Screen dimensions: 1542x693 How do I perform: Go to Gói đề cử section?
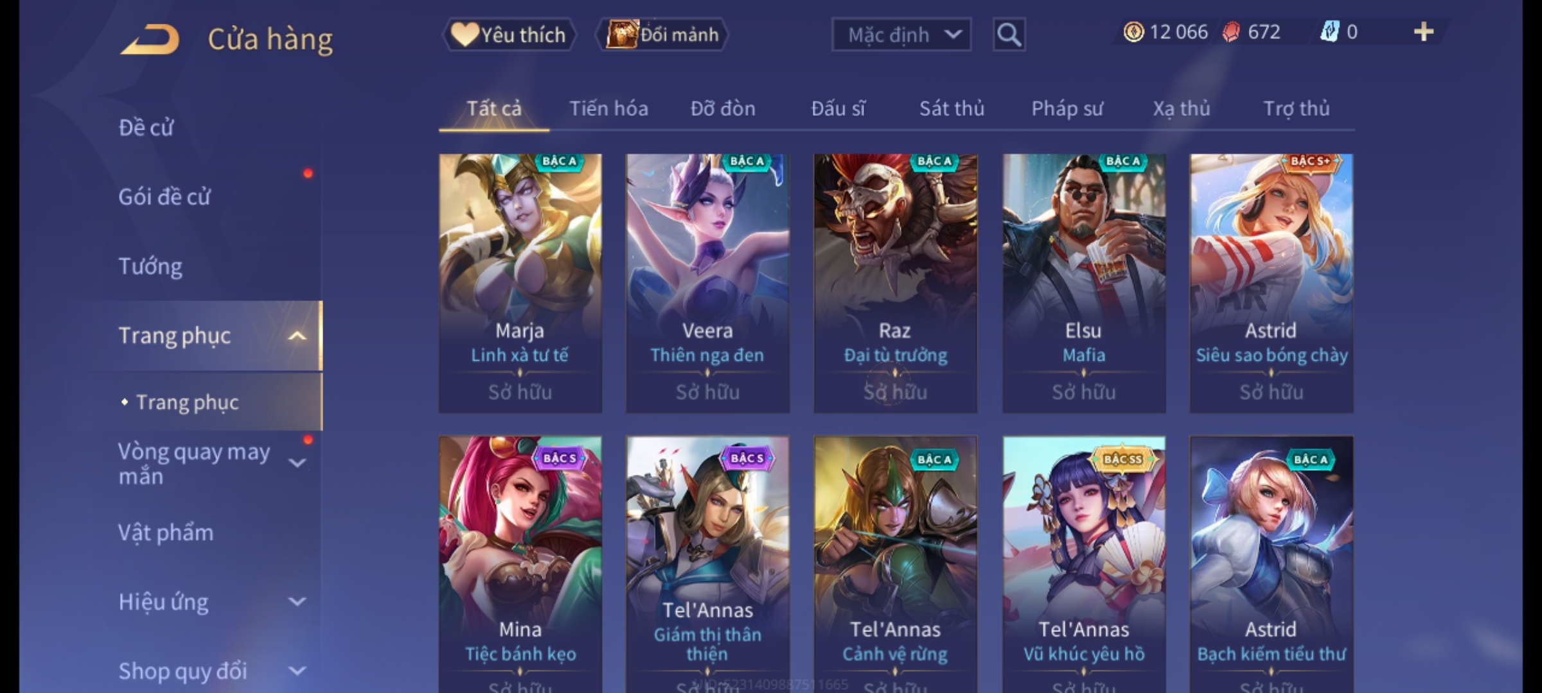164,196
